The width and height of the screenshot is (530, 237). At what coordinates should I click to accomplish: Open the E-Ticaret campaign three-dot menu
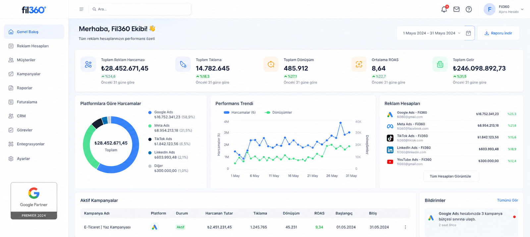click(x=405, y=227)
